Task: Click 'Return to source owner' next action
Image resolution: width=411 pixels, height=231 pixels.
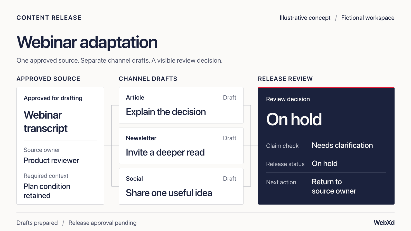Action: [334, 186]
